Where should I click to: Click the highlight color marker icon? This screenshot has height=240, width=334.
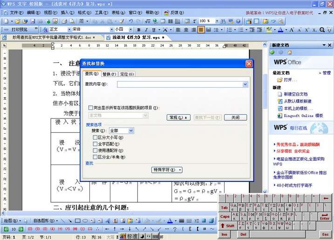pos(269,30)
